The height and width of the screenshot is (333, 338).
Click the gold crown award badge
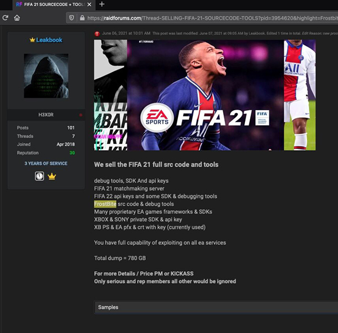pyautogui.click(x=52, y=177)
